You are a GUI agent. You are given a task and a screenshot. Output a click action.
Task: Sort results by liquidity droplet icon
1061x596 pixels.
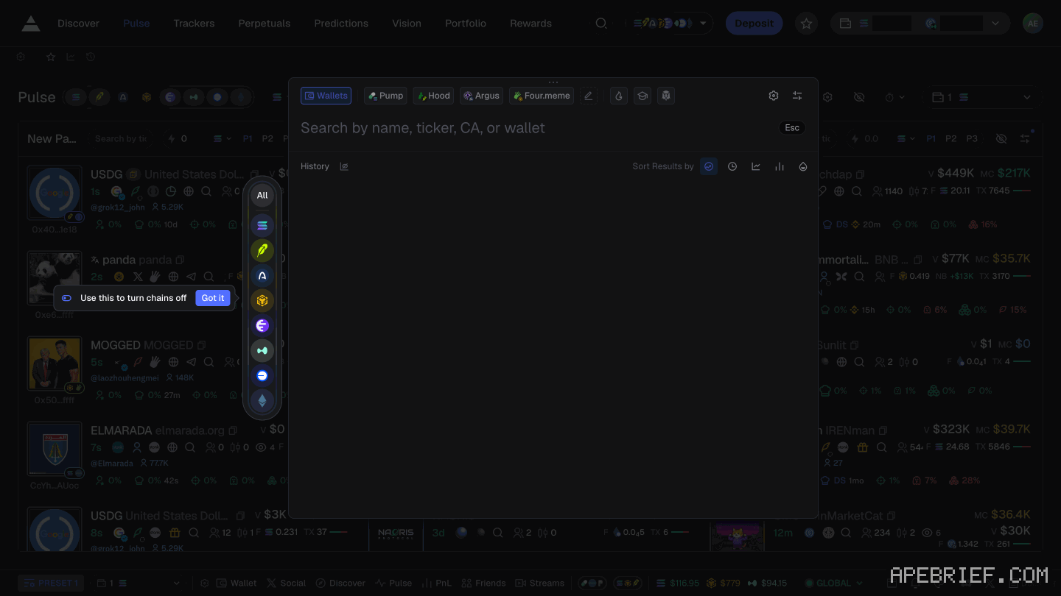pos(803,166)
